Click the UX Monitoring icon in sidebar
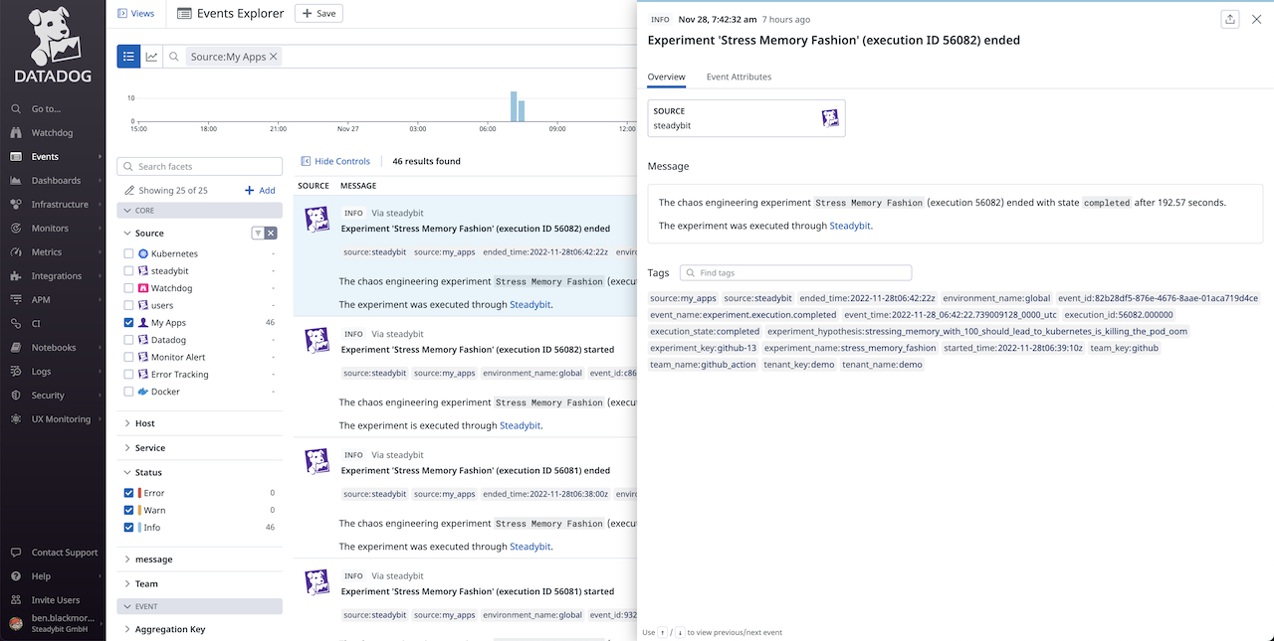1274x641 pixels. coord(16,419)
